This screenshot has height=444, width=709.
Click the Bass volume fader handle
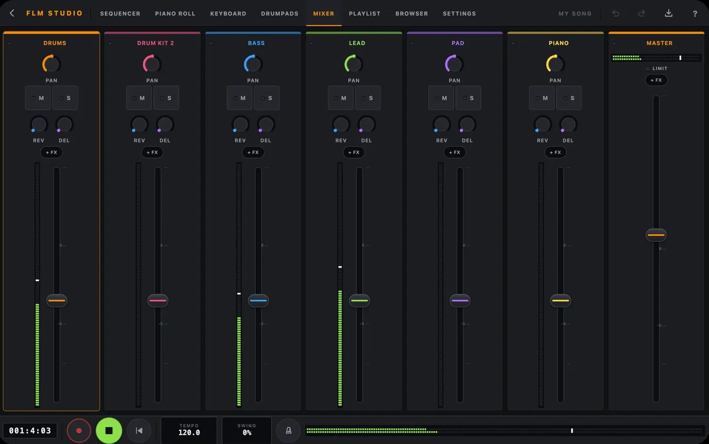pos(258,301)
